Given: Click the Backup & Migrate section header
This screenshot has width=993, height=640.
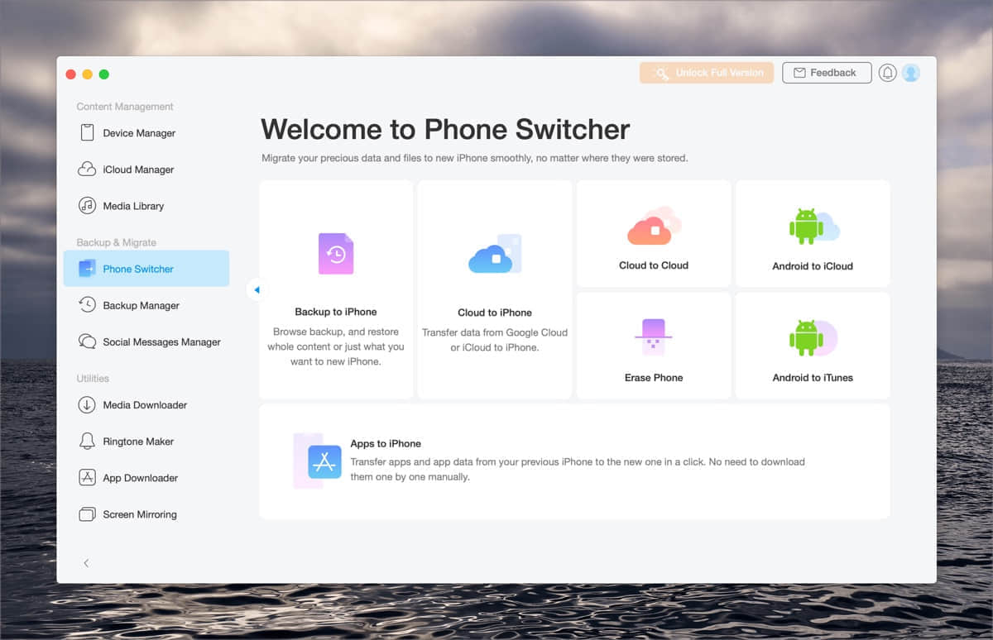Looking at the screenshot, I should click(x=117, y=242).
